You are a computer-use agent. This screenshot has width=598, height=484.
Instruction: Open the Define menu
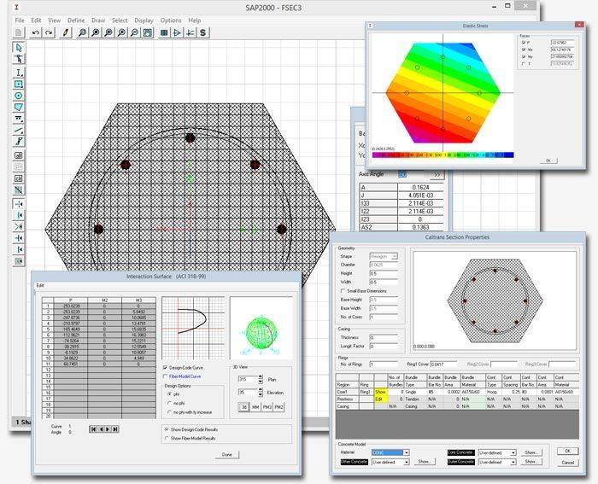click(x=76, y=20)
